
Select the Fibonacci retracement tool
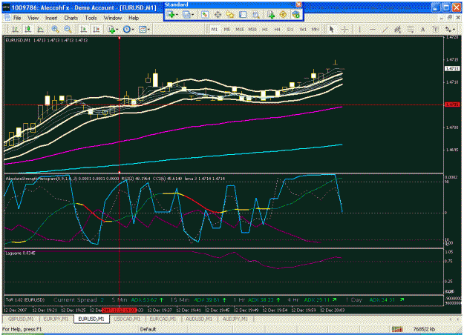tap(410, 29)
